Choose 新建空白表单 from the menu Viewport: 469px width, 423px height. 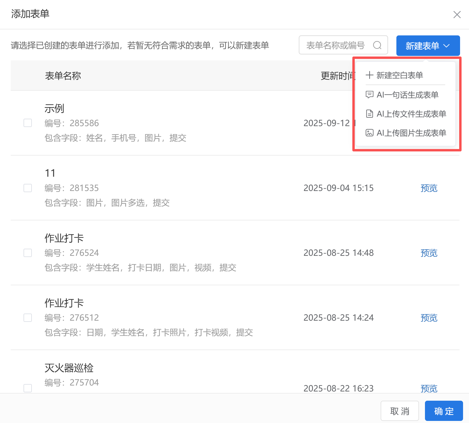399,75
